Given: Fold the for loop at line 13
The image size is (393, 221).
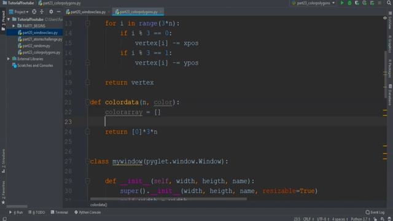Looking at the screenshot, I should [x=87, y=23].
